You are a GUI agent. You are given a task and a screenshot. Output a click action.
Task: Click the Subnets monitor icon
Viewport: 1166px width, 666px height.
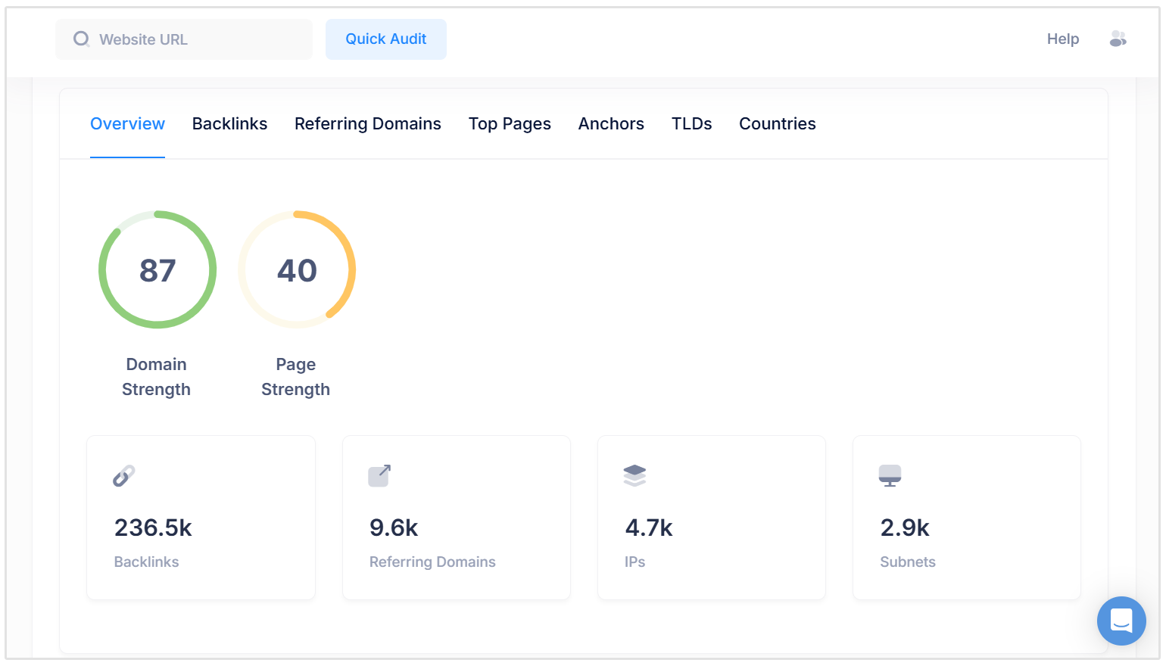click(x=890, y=476)
